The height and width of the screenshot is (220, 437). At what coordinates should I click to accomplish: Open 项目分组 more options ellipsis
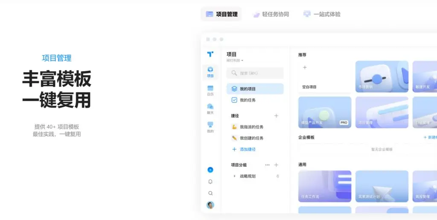click(267, 165)
